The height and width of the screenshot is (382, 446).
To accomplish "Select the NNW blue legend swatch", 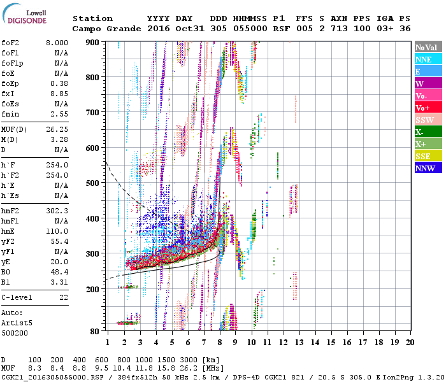I will click(x=428, y=168).
